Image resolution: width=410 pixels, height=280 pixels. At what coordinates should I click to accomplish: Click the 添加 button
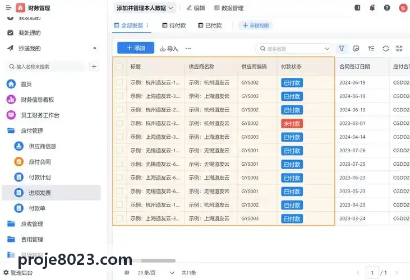[x=136, y=48]
